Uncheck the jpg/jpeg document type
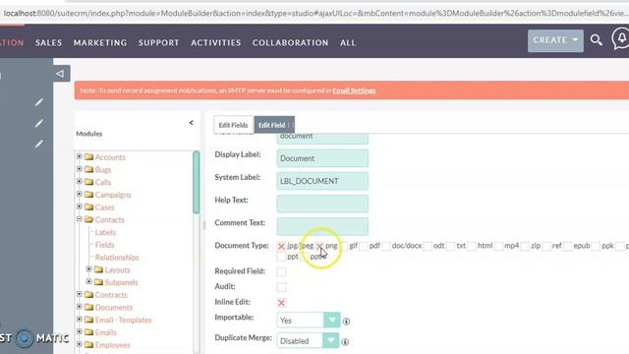Screen dimensions: 629x354 point(281,246)
